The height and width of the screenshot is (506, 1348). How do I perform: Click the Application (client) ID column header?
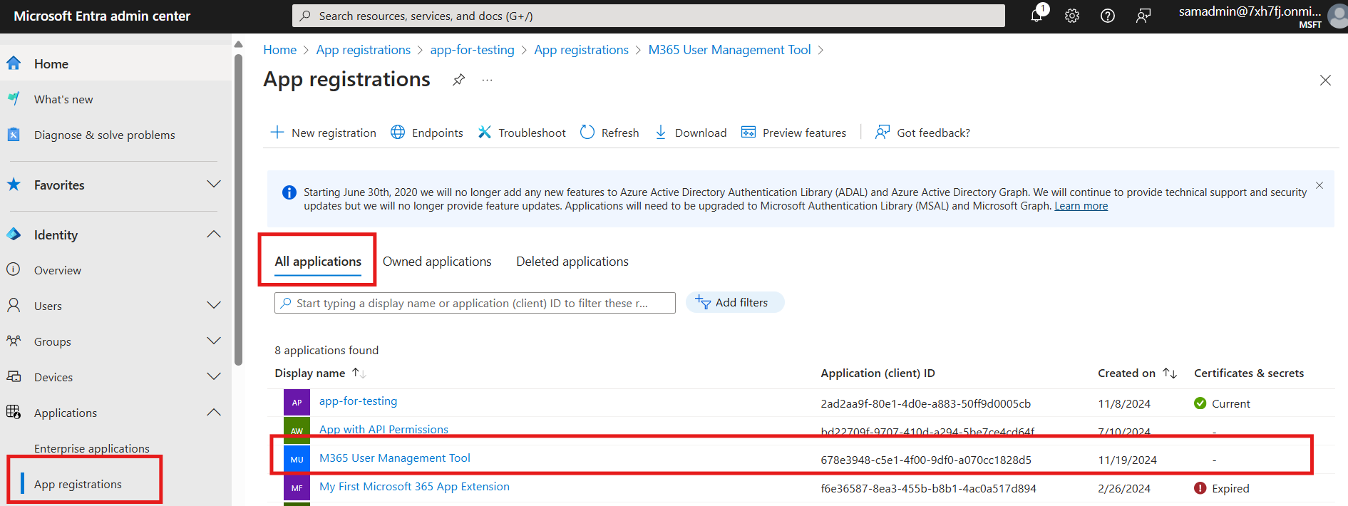(x=878, y=373)
